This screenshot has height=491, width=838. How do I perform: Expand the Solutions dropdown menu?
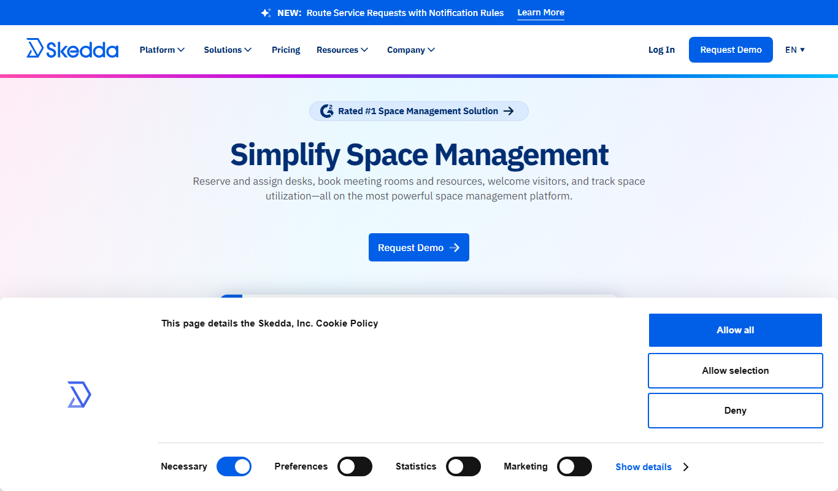(x=228, y=50)
